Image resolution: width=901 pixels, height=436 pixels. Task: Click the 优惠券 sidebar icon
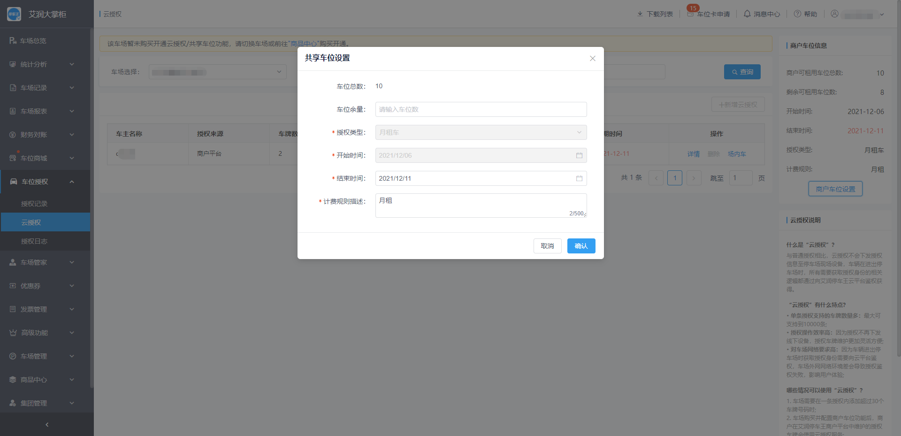click(13, 286)
